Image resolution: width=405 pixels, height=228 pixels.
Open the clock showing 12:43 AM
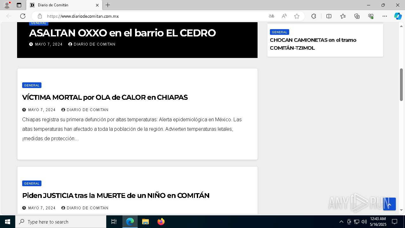pos(378,222)
